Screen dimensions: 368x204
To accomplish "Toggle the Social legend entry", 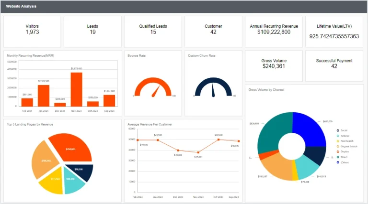I will coord(342,130).
